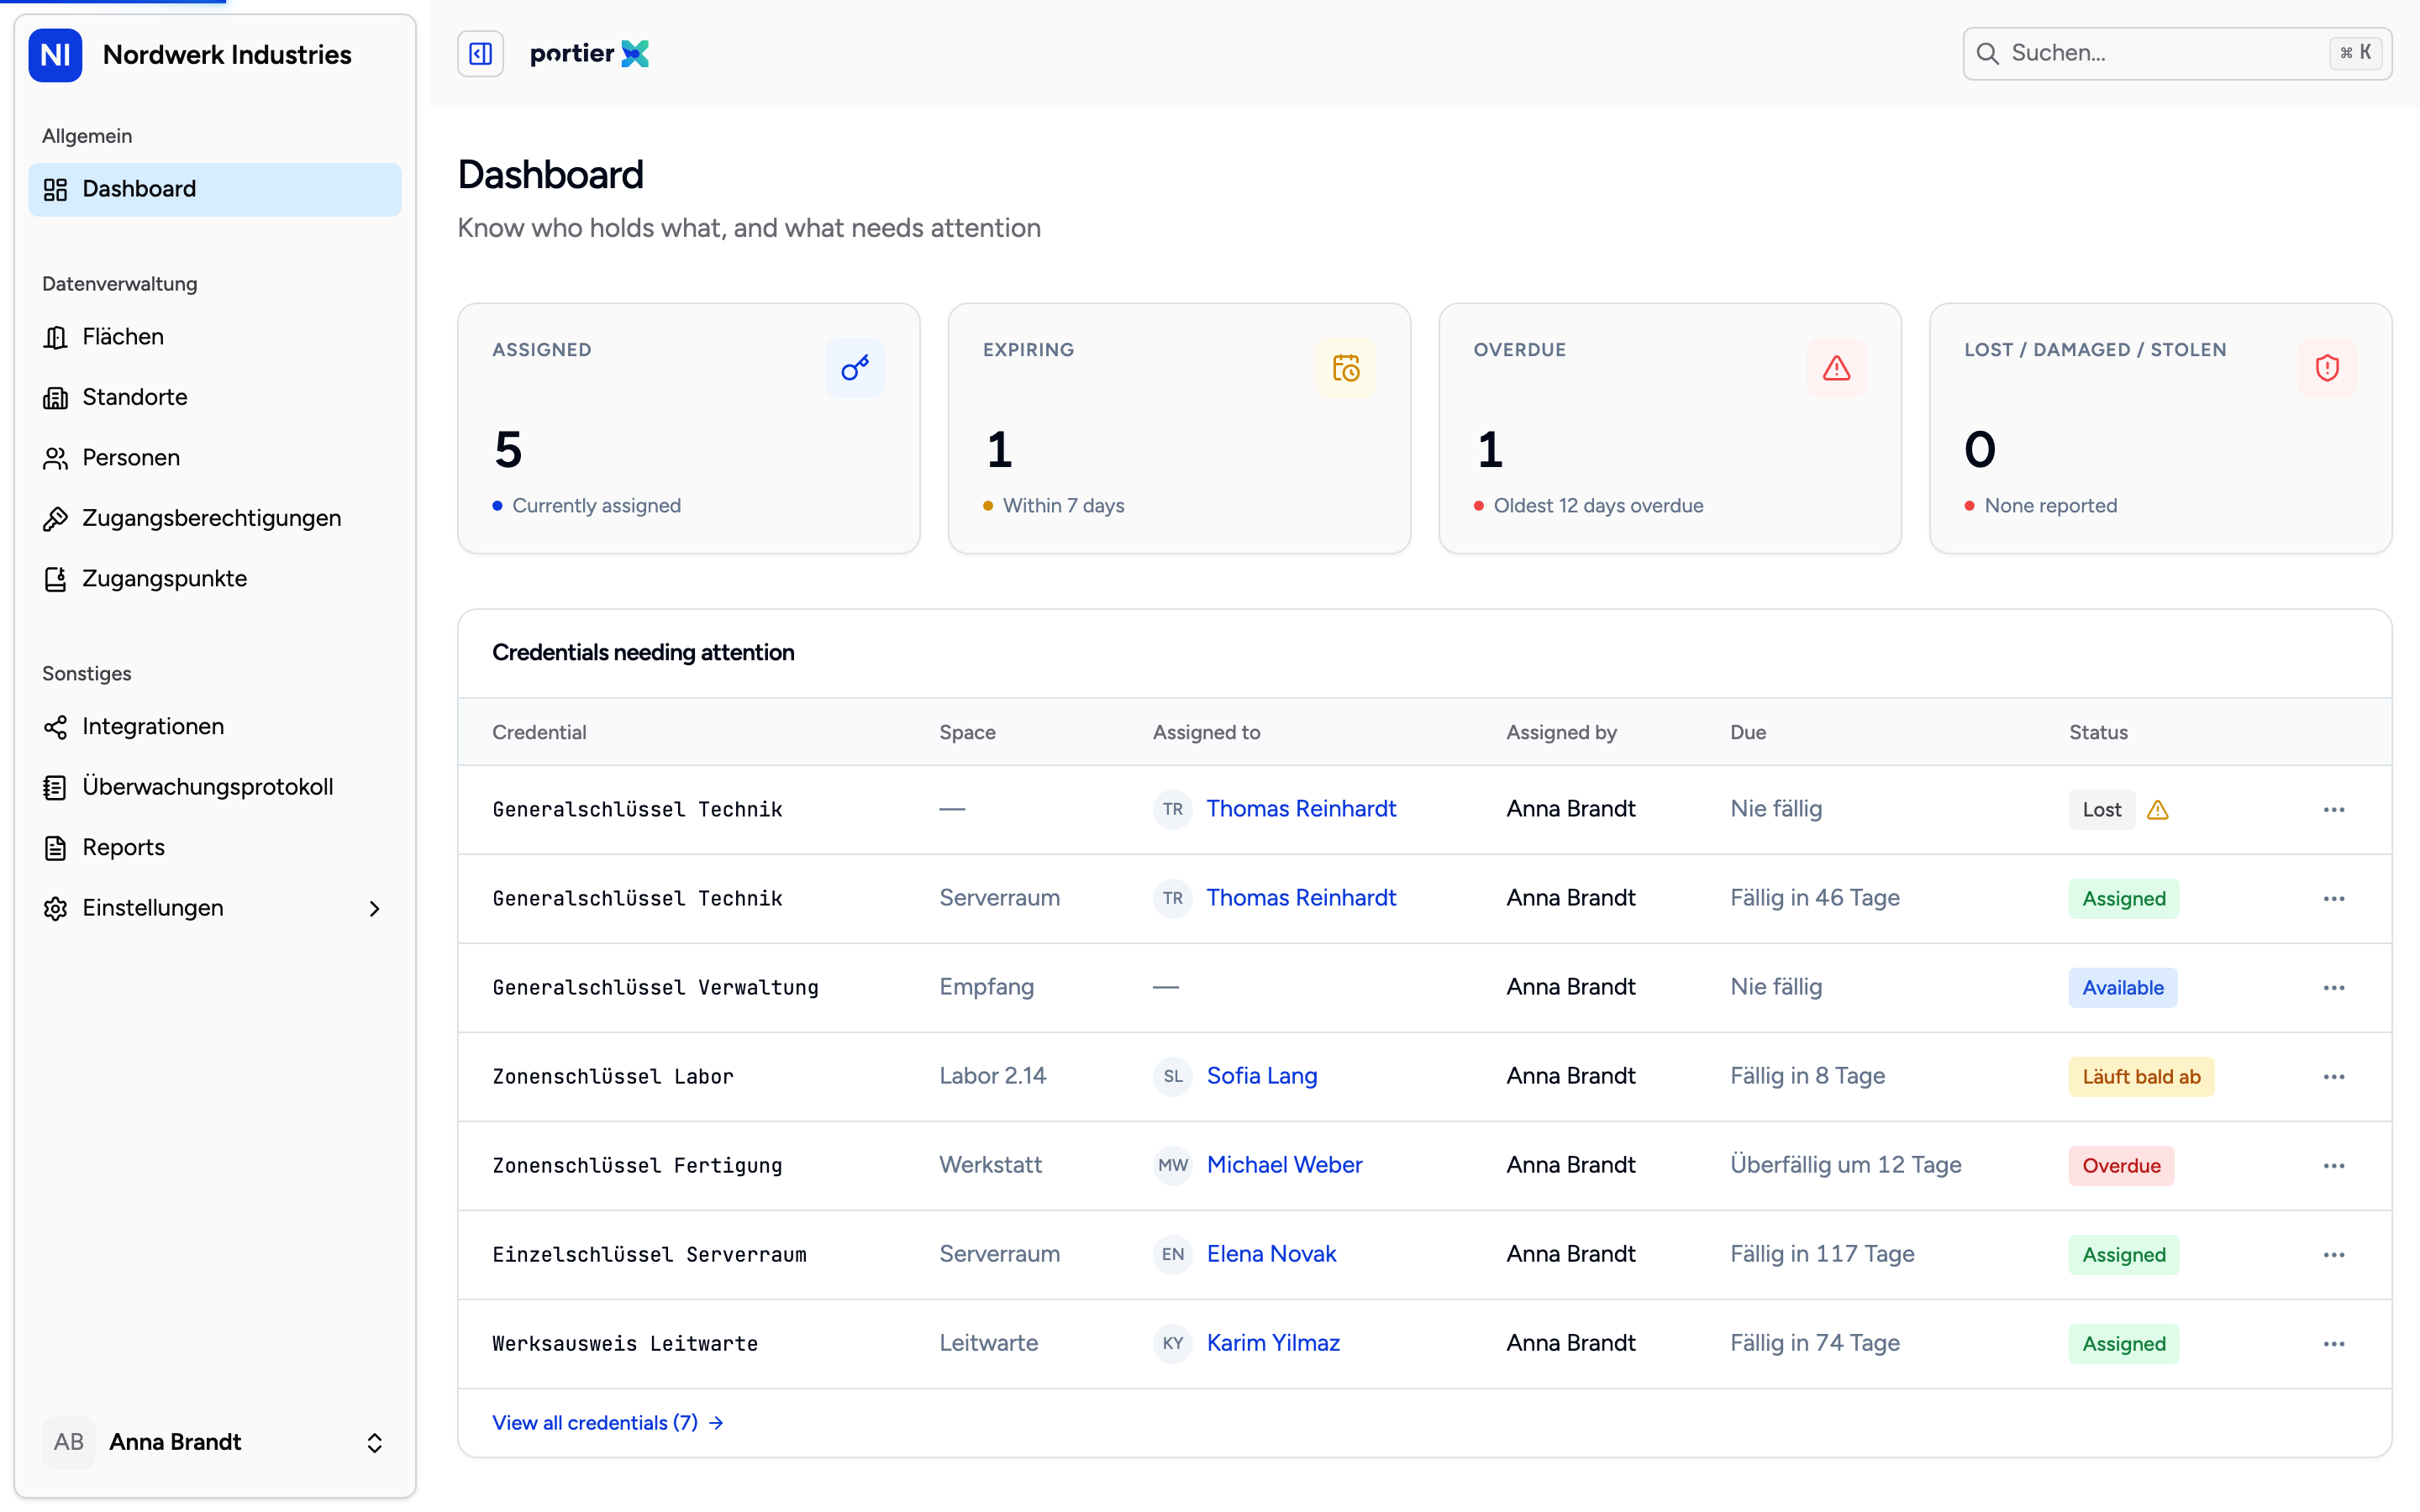Click the Credential column header
The height and width of the screenshot is (1512, 2420).
(x=539, y=732)
